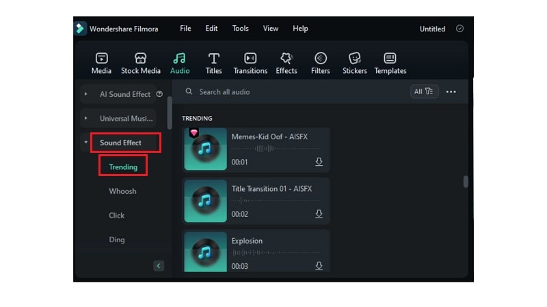Collapse the sidebar with the arrow button

(x=159, y=266)
